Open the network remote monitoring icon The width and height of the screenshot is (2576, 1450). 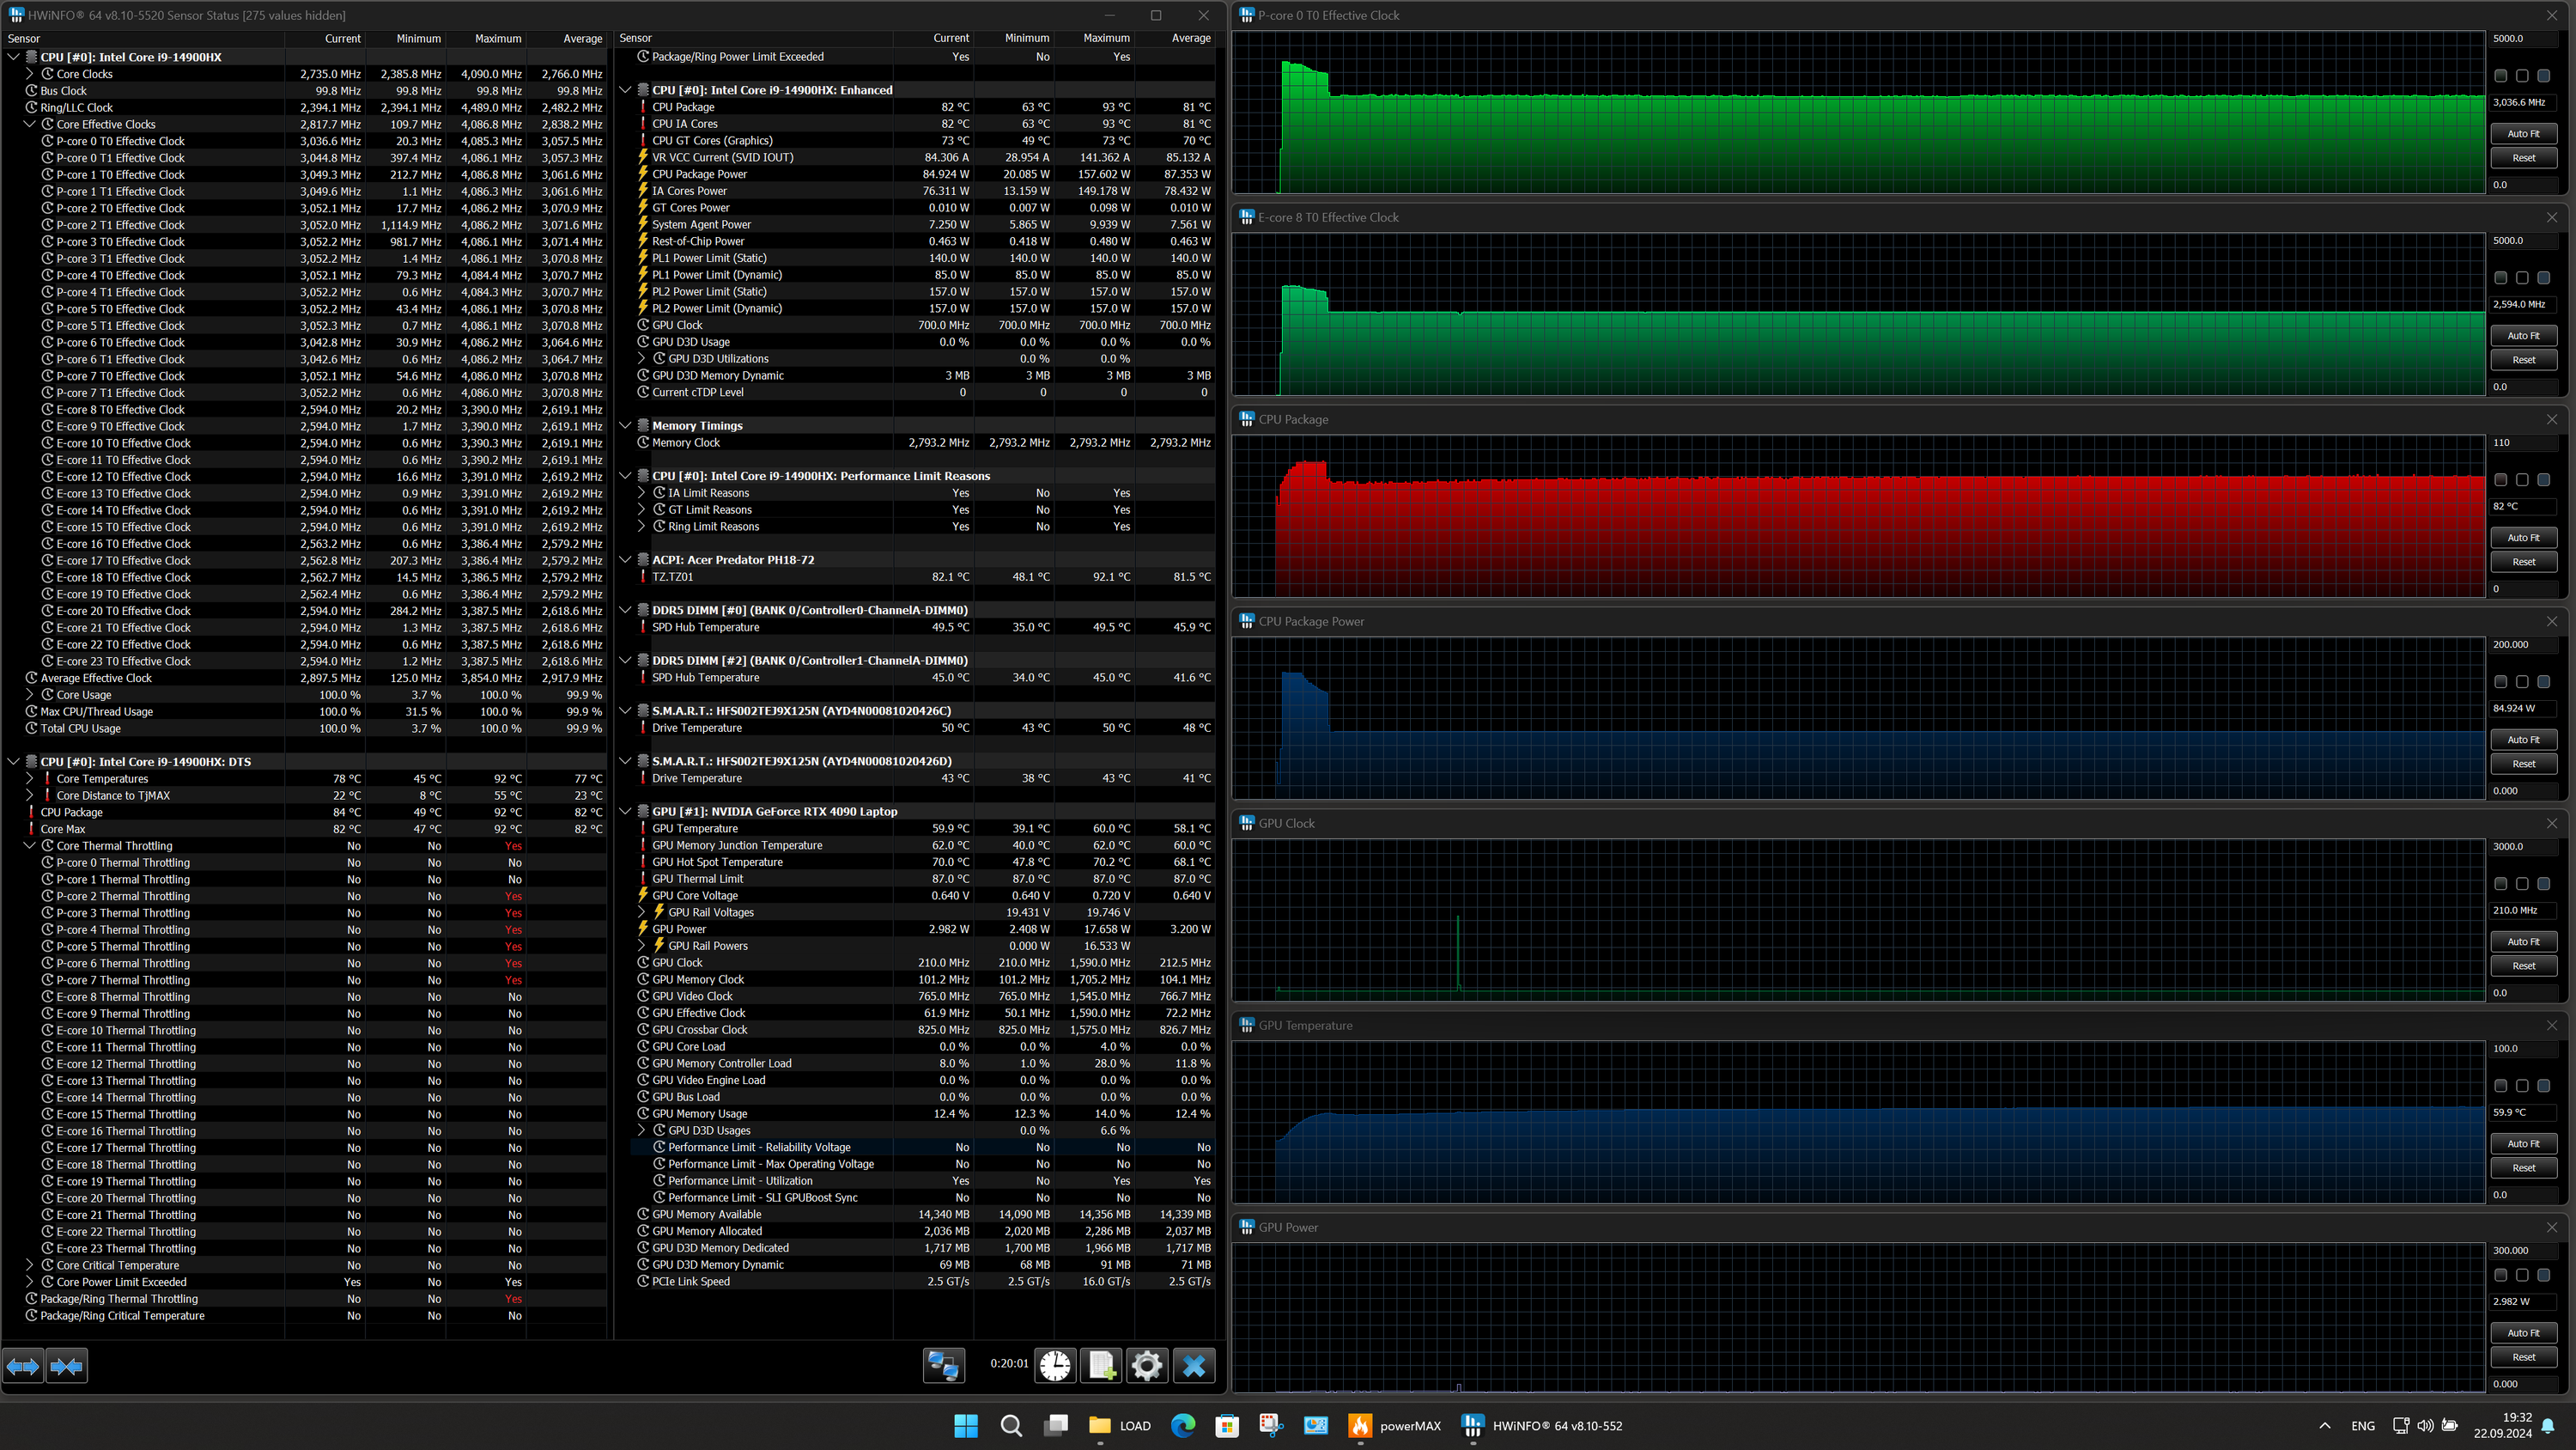(943, 1366)
